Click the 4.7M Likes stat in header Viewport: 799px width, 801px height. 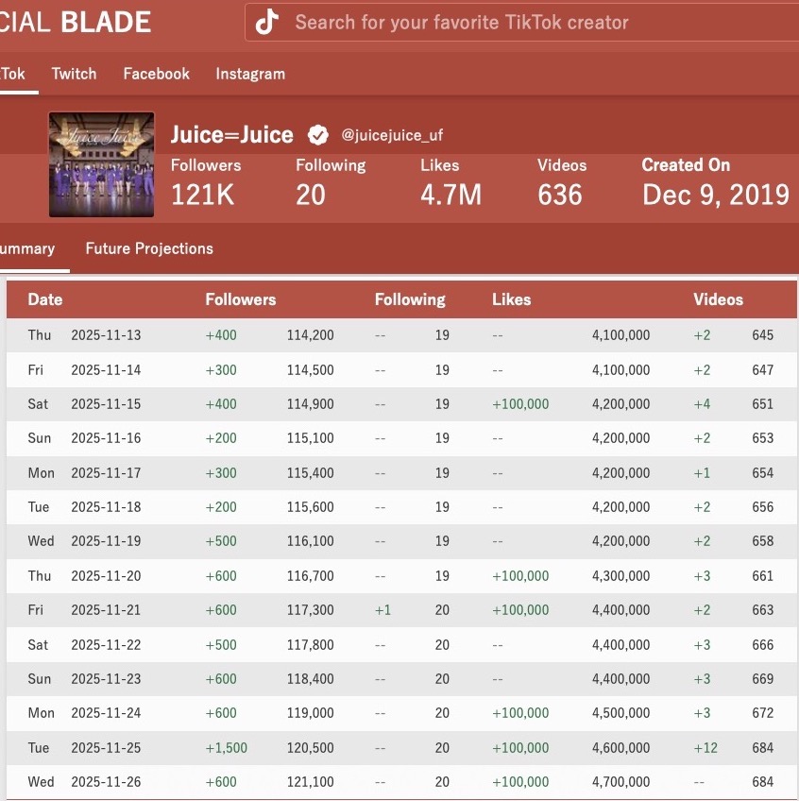pyautogui.click(x=450, y=195)
